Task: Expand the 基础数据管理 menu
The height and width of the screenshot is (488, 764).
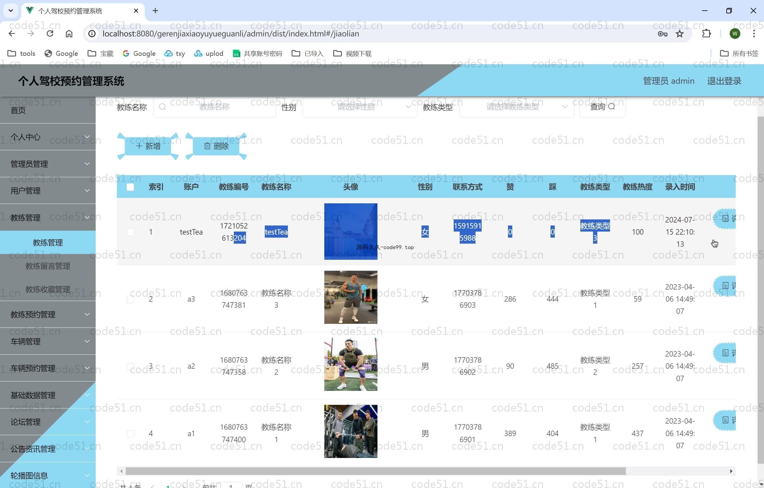Action: pos(48,395)
